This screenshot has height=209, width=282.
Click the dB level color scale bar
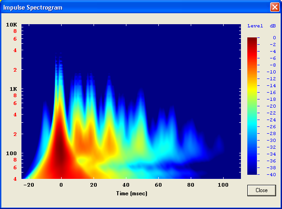252,106
